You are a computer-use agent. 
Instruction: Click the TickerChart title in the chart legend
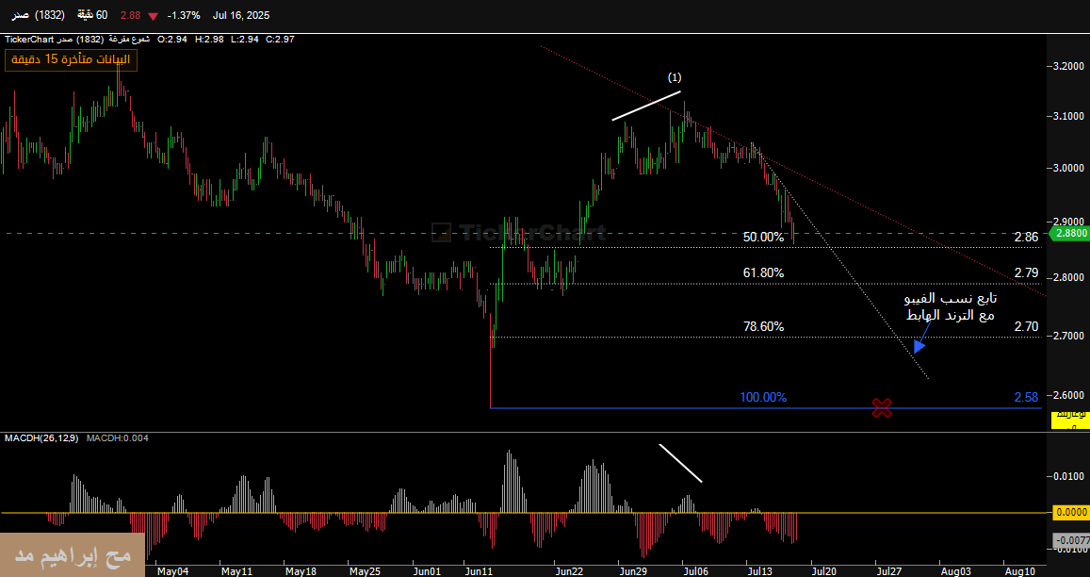29,40
